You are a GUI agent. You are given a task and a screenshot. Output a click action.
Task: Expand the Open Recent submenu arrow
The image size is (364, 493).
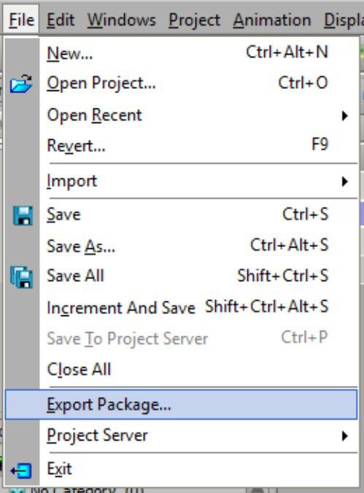[345, 116]
